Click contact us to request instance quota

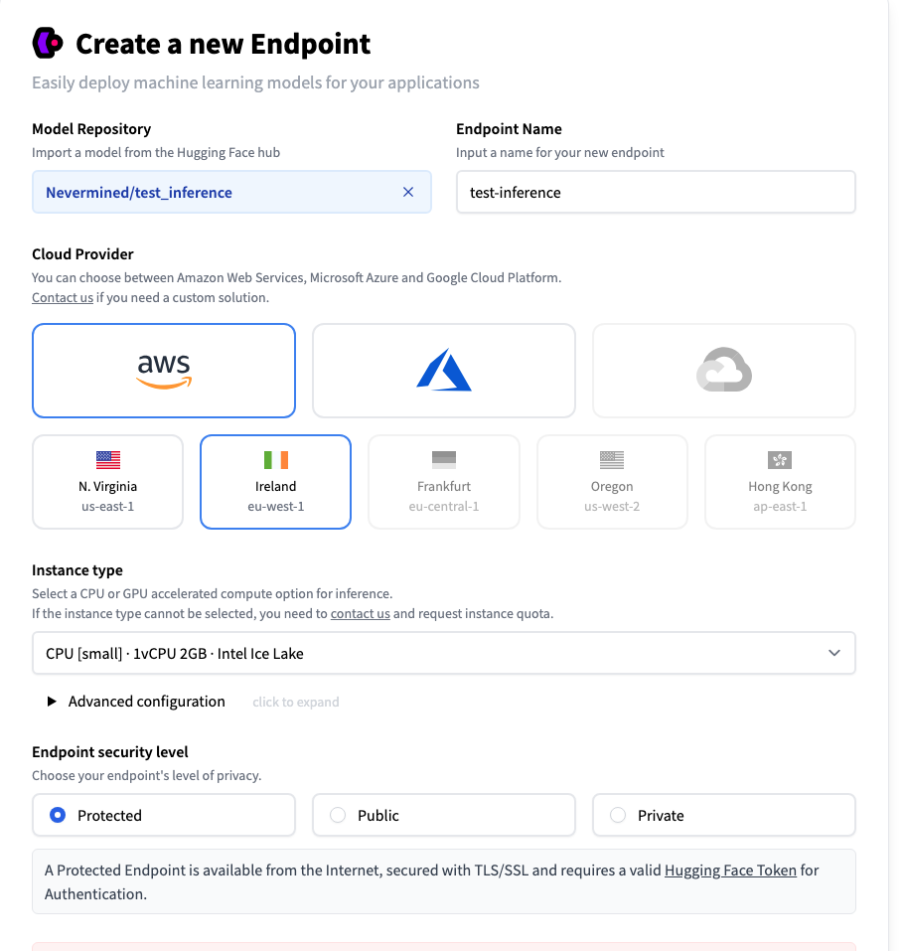click(x=360, y=613)
